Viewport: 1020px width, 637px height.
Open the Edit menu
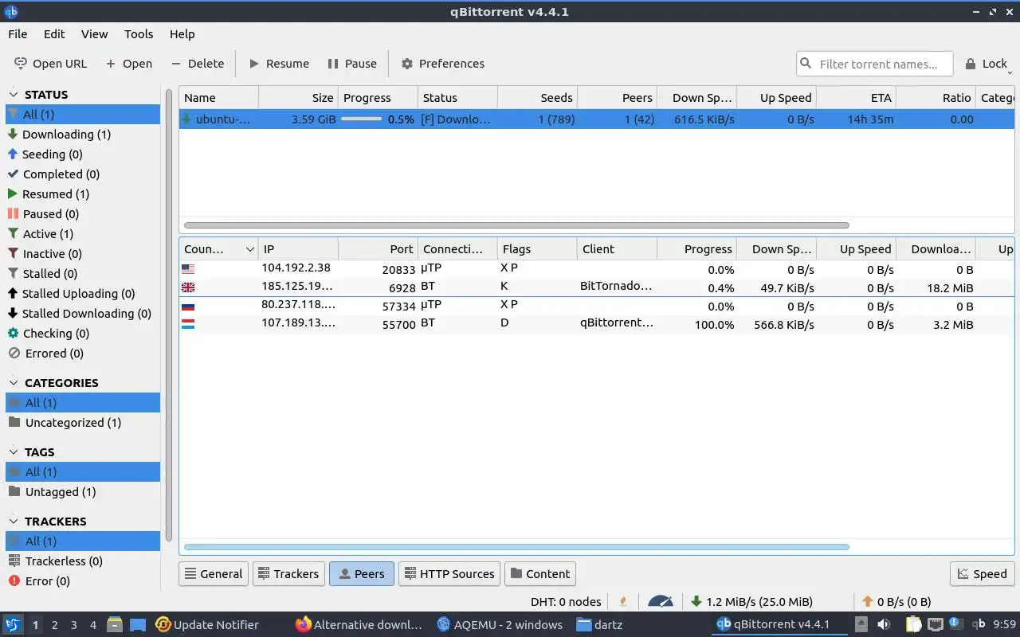(x=54, y=34)
